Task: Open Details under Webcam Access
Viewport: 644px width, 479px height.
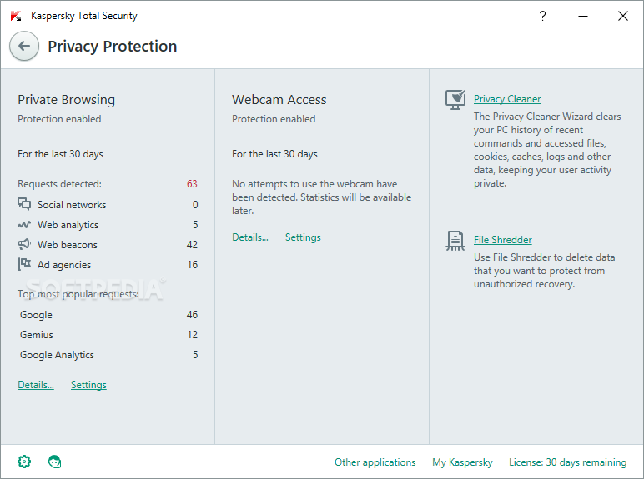Action: [250, 237]
